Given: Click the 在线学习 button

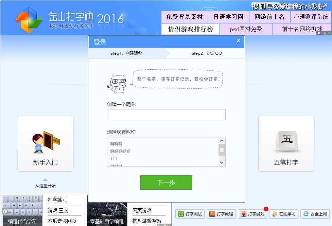Looking at the screenshot, I should tap(284, 214).
